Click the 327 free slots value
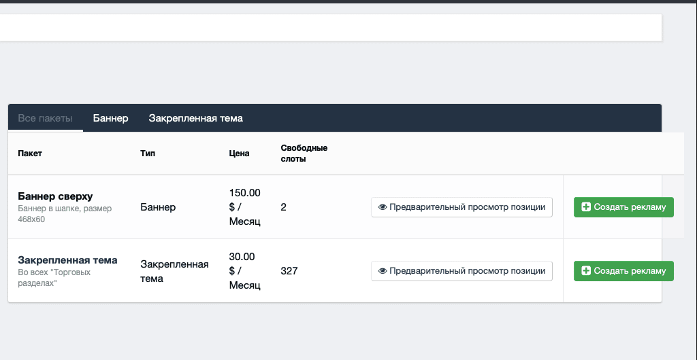 point(289,271)
